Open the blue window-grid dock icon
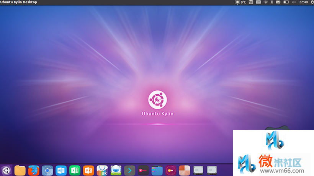Viewport: 314px width, 176px height. (x=157, y=171)
